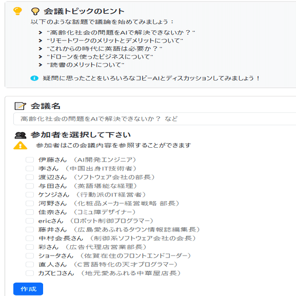The width and height of the screenshot is (296, 296).
Task: Enable the カズヒコさん checkbox
Action: (30, 273)
